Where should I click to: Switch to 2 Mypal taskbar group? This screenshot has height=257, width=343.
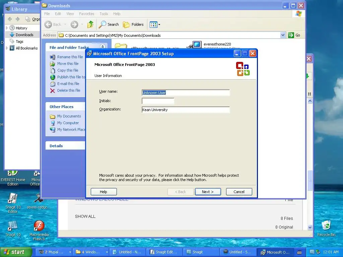[x=54, y=252]
